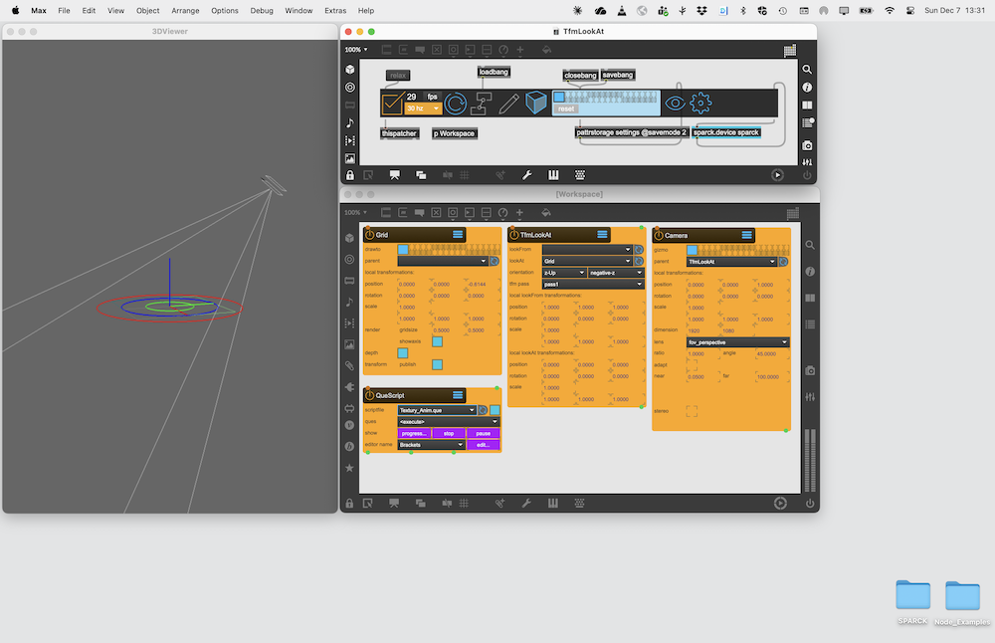
Task: Click the power icon on Grid node
Action: [369, 235]
